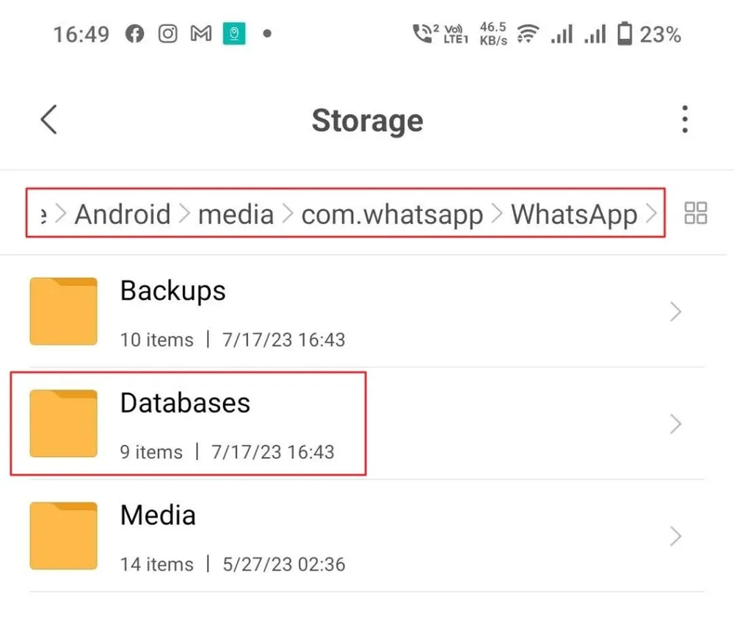Screen dimensions: 734x643
Task: Tap the Wi-Fi icon in the status bar
Action: tap(527, 33)
